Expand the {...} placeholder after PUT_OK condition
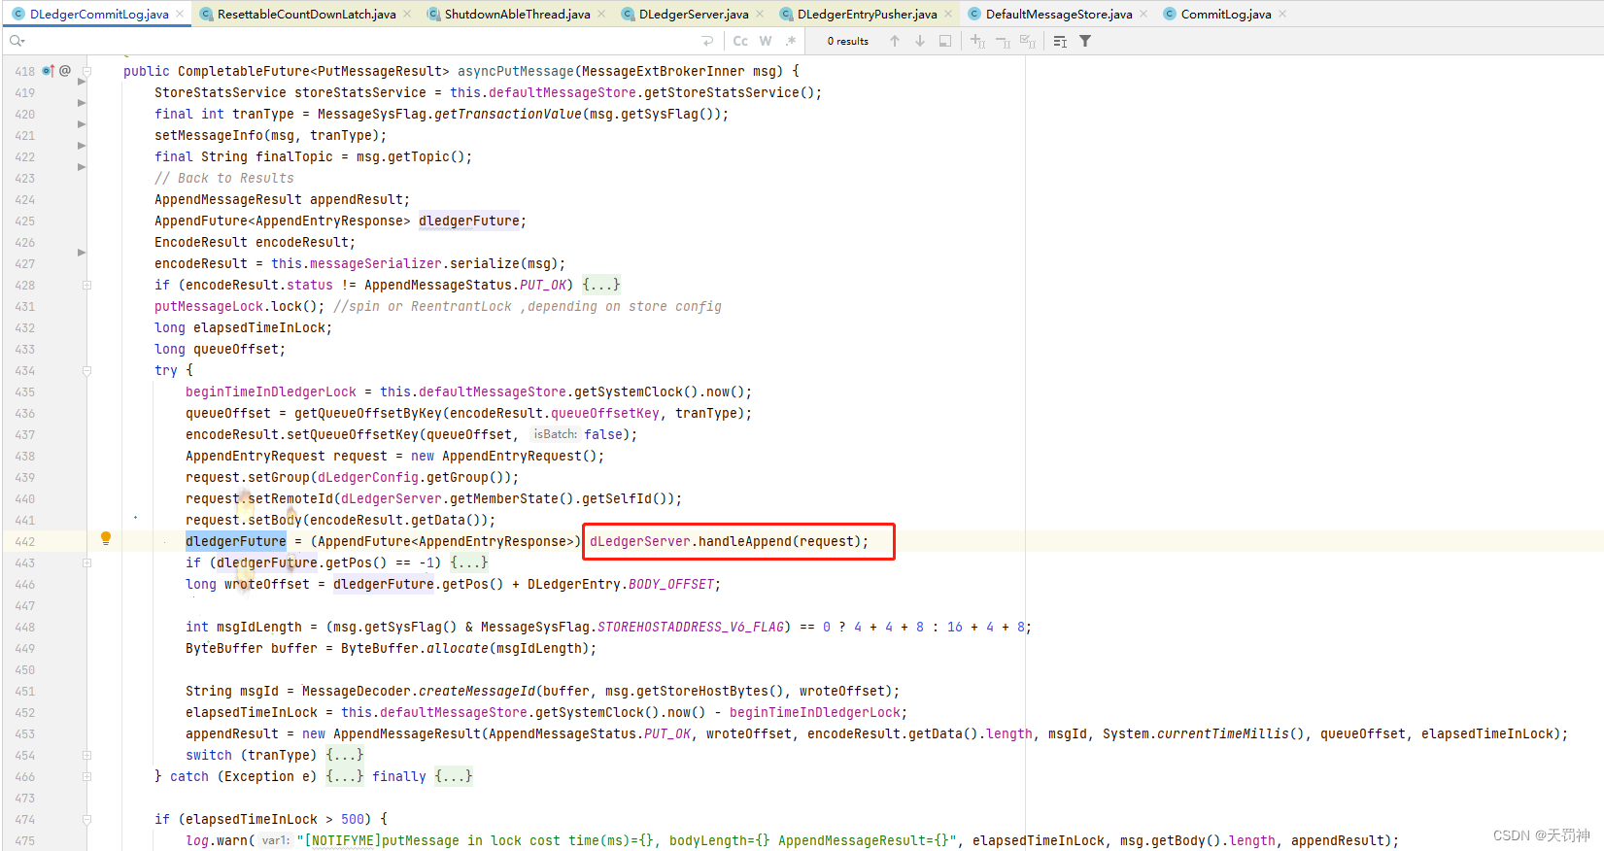 coord(600,285)
